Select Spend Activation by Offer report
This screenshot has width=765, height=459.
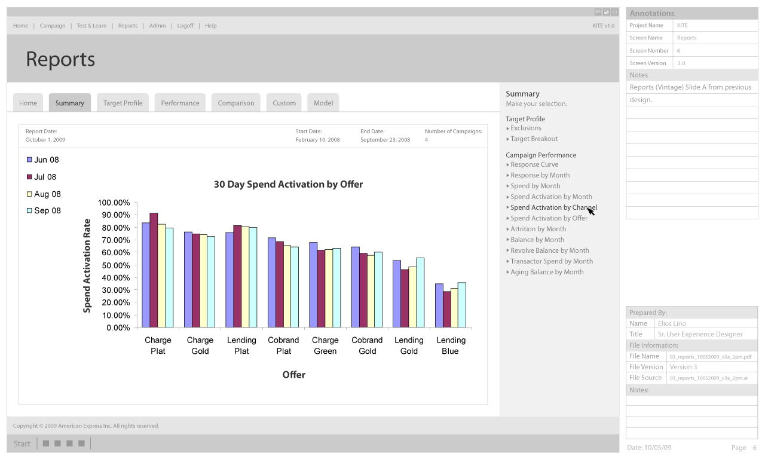pos(549,218)
